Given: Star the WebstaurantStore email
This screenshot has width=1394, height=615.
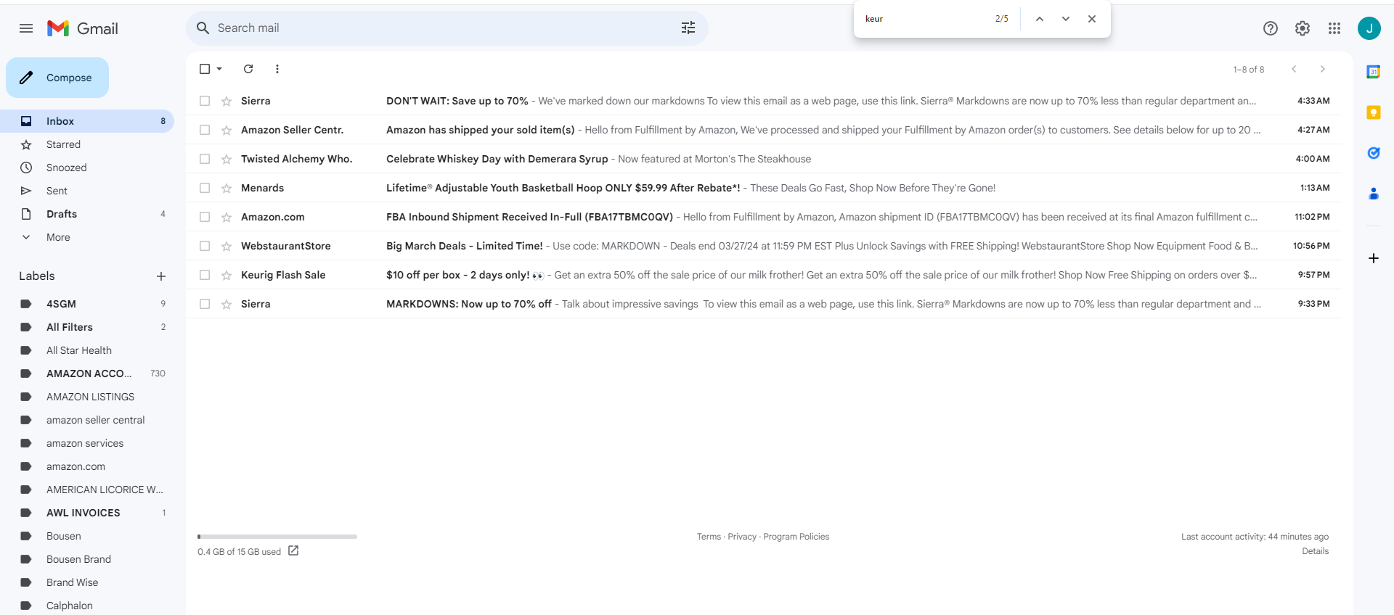Looking at the screenshot, I should (227, 246).
